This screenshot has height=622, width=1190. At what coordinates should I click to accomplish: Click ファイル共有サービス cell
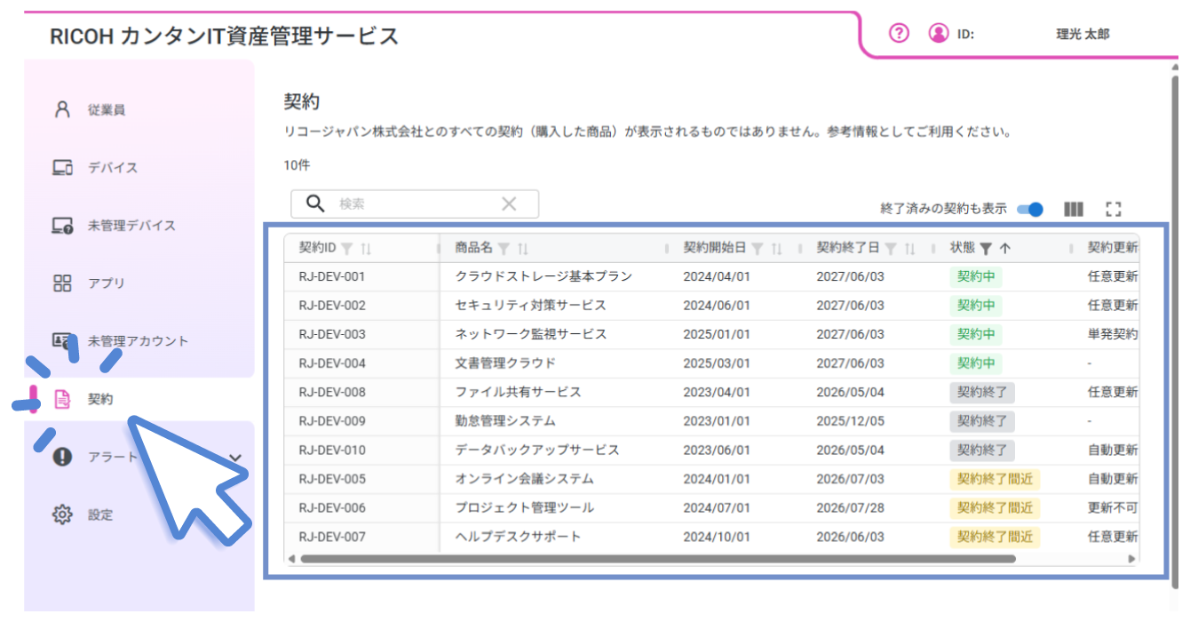(518, 392)
